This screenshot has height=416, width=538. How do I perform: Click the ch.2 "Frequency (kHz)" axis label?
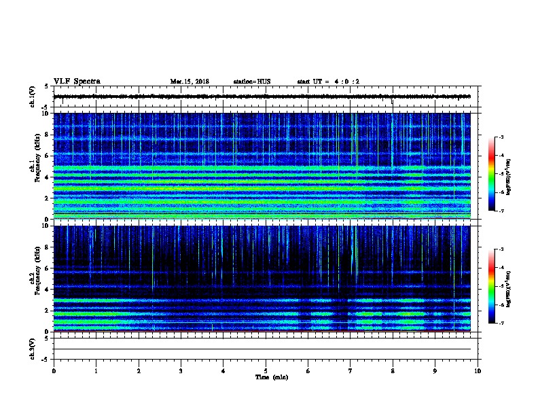37,271
